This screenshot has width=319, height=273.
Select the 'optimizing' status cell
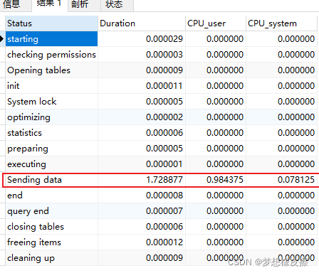51,117
